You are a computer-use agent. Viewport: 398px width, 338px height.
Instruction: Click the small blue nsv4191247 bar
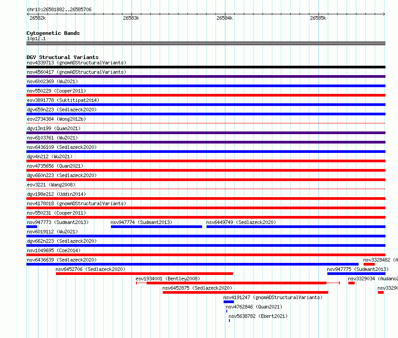pos(229,302)
